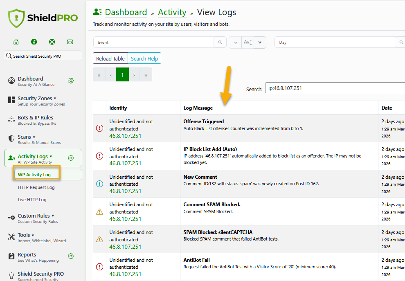
Task: Sort by the Log Message column header
Action: pyautogui.click(x=279, y=108)
